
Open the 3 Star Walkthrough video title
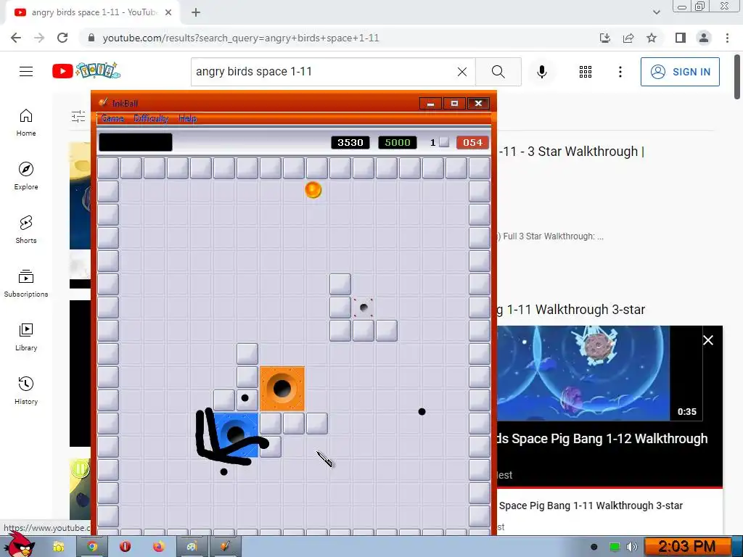click(571, 152)
